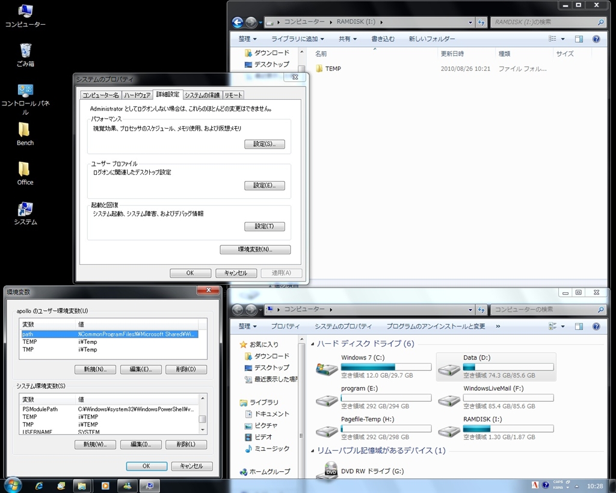Open help in RAMDISK explorer window
The height and width of the screenshot is (493, 616).
tap(596, 39)
